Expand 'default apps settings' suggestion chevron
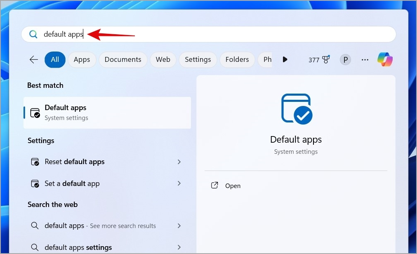417x254 pixels. [179, 247]
